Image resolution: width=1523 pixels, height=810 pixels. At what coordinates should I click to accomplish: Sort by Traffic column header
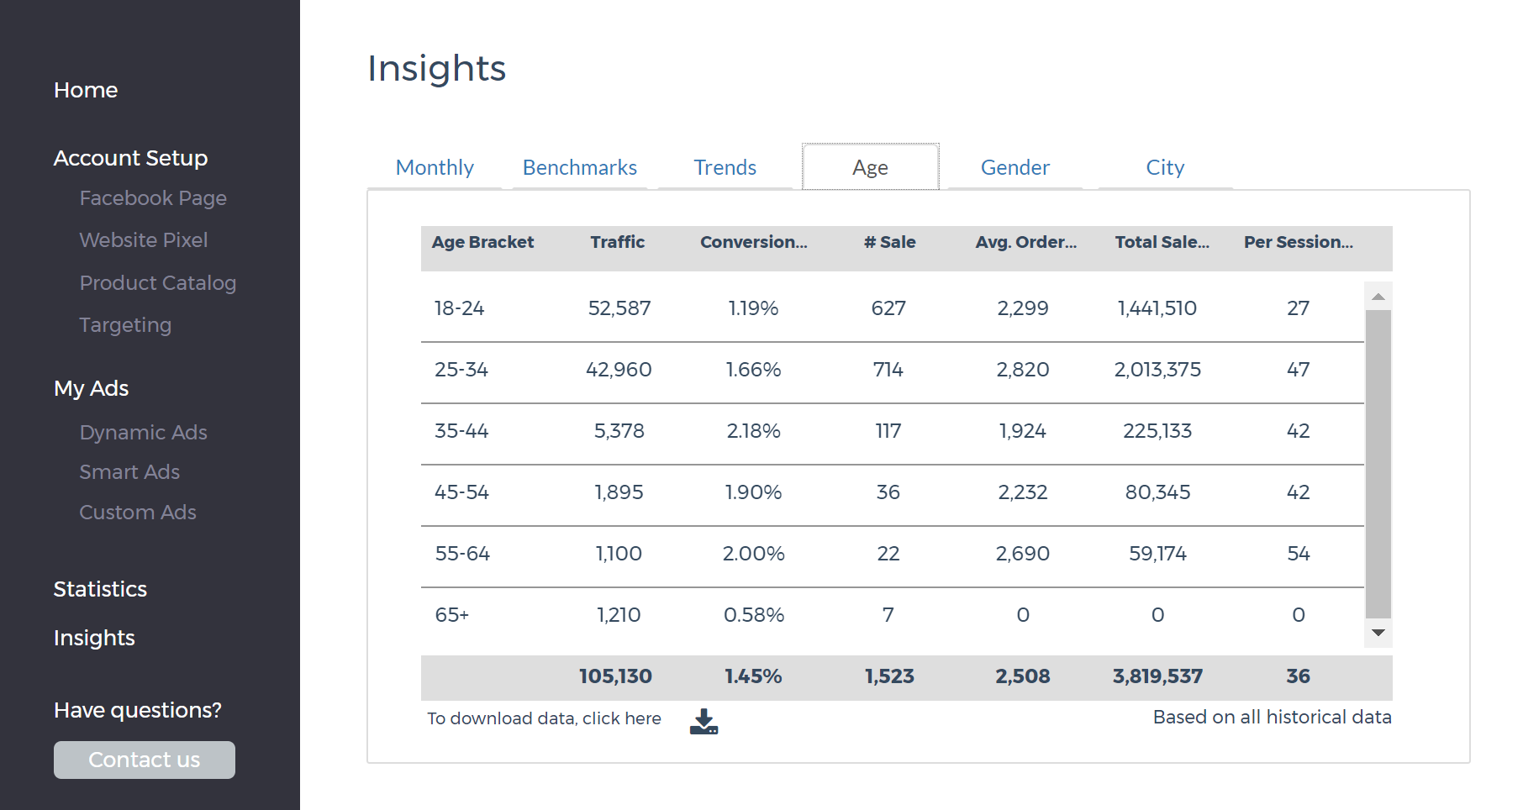pos(617,242)
